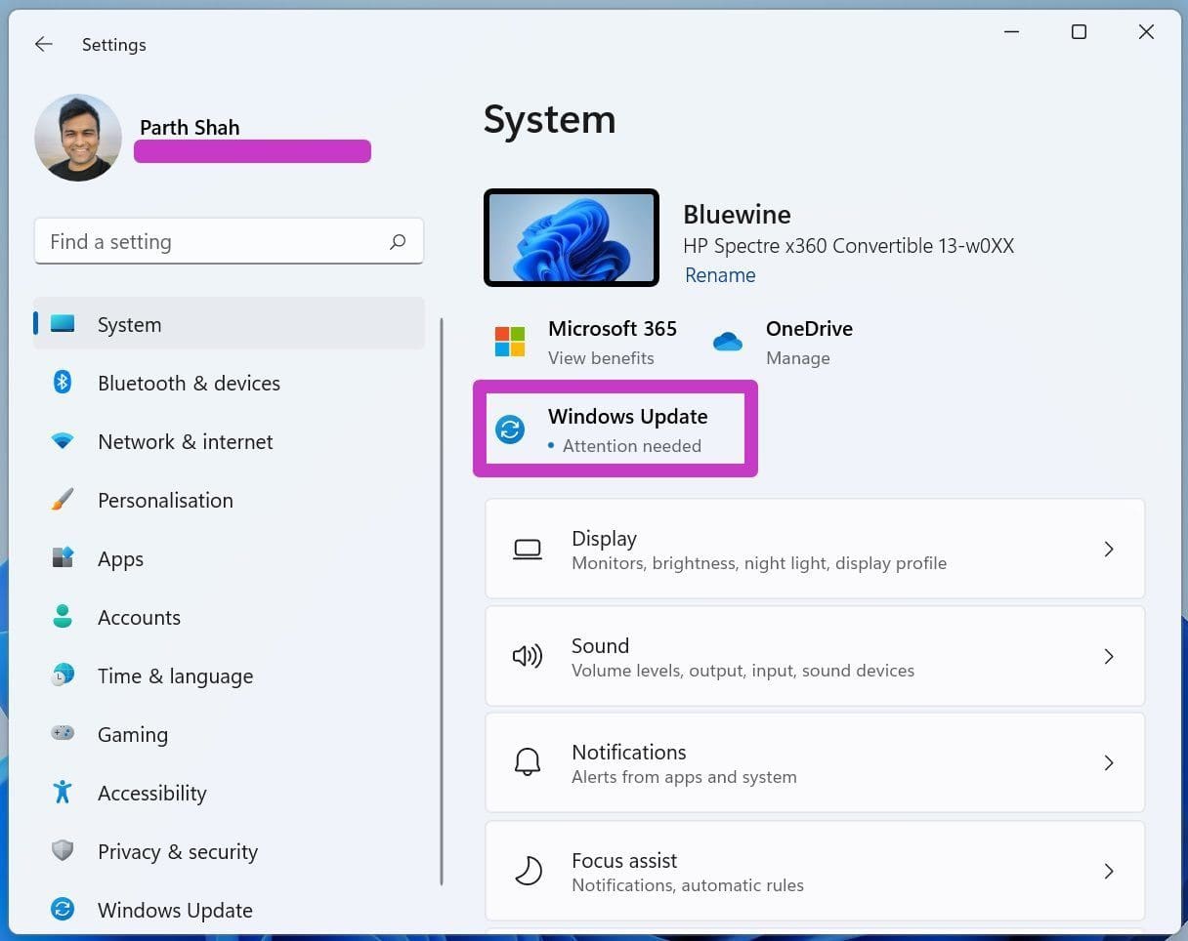Click the Time & language clock icon
The height and width of the screenshot is (941, 1188).
point(63,675)
